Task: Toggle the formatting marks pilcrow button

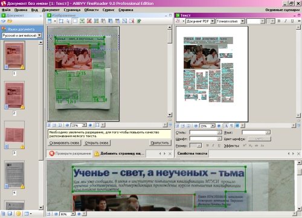Action: click(x=231, y=126)
